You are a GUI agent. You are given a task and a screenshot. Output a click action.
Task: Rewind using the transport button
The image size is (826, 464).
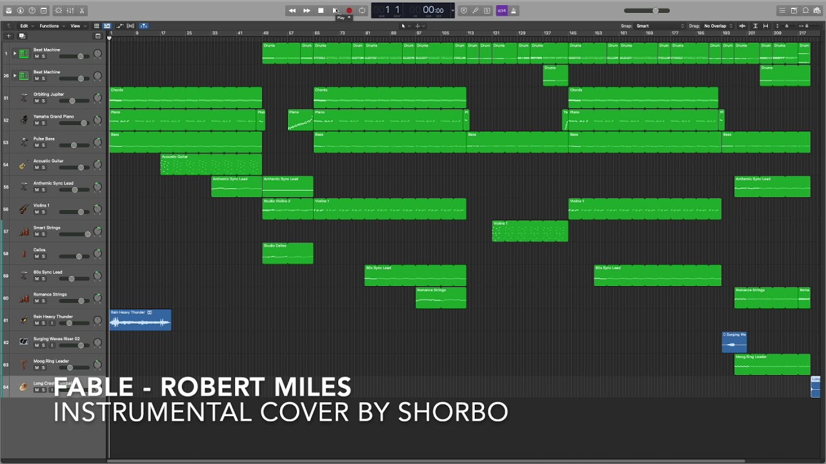tap(292, 10)
